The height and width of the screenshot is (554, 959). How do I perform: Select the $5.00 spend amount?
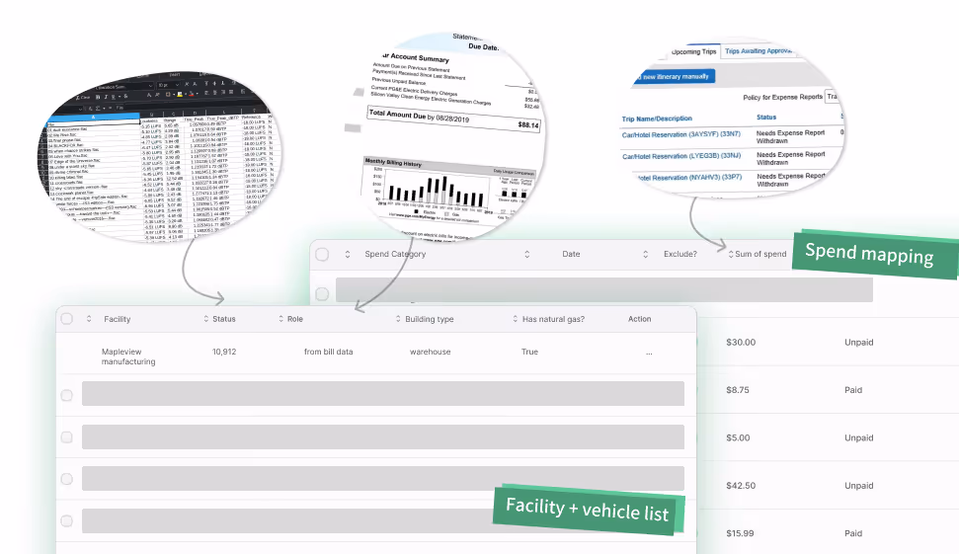(x=738, y=437)
